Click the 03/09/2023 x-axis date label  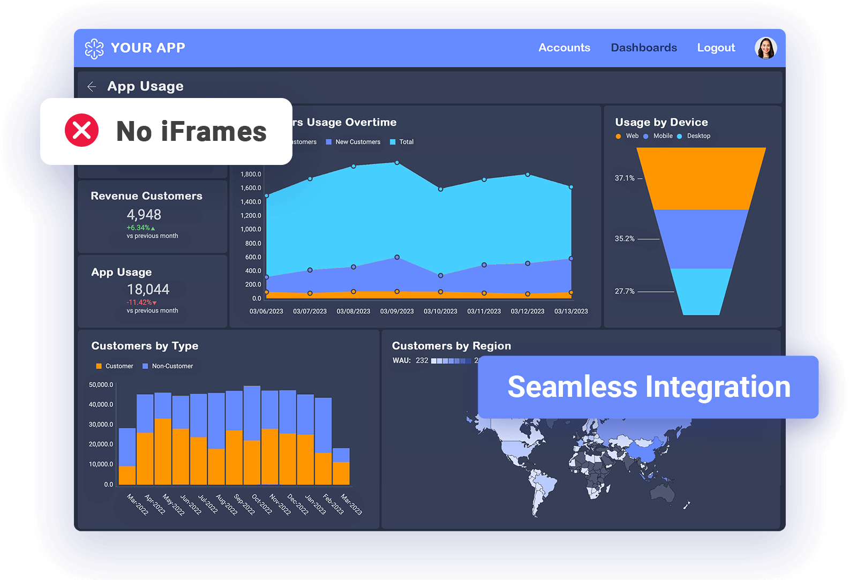coord(397,311)
